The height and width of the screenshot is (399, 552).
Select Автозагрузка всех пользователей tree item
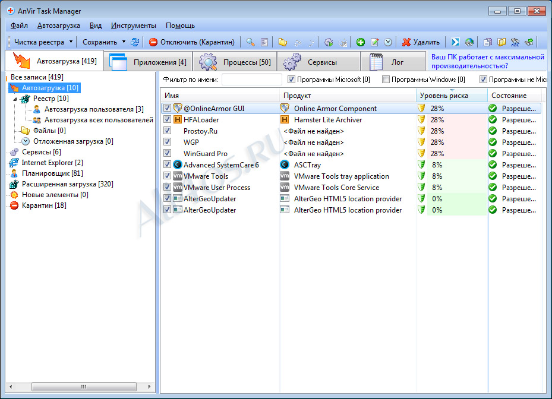pos(99,120)
